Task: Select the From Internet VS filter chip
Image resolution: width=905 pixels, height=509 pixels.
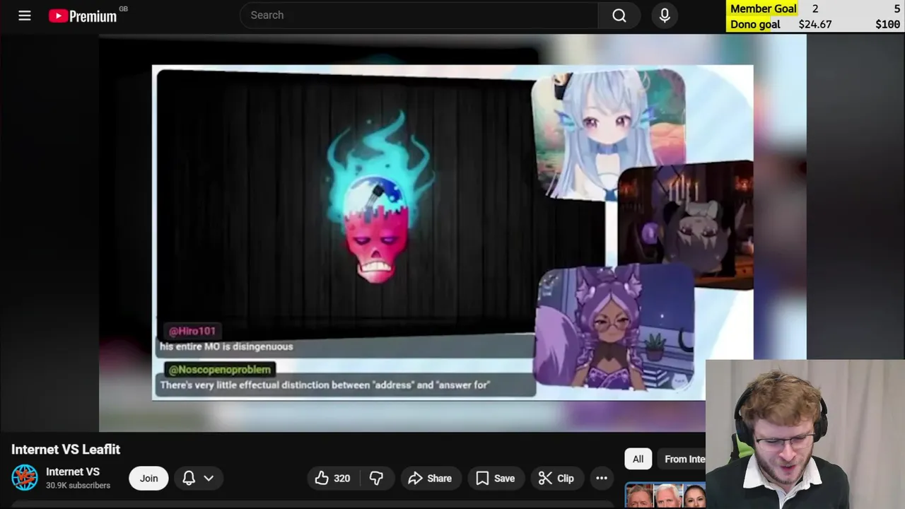Action: pos(682,459)
